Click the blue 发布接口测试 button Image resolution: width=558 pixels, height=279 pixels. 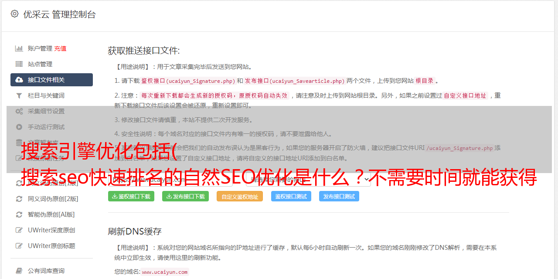click(339, 196)
